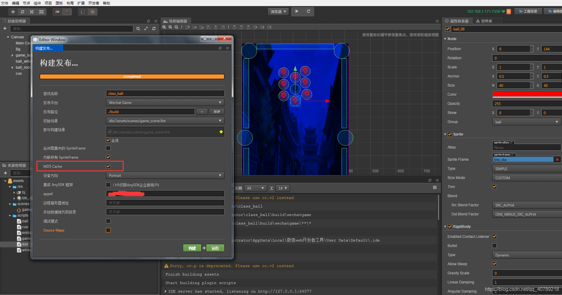
Task: Open the 文件 menu
Action: tap(5, 3)
